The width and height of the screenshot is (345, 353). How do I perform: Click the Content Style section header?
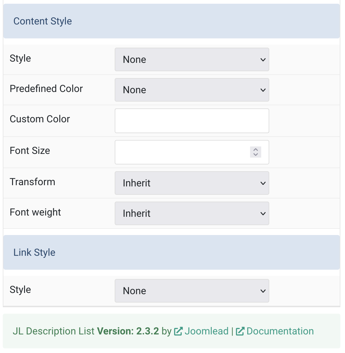(43, 21)
